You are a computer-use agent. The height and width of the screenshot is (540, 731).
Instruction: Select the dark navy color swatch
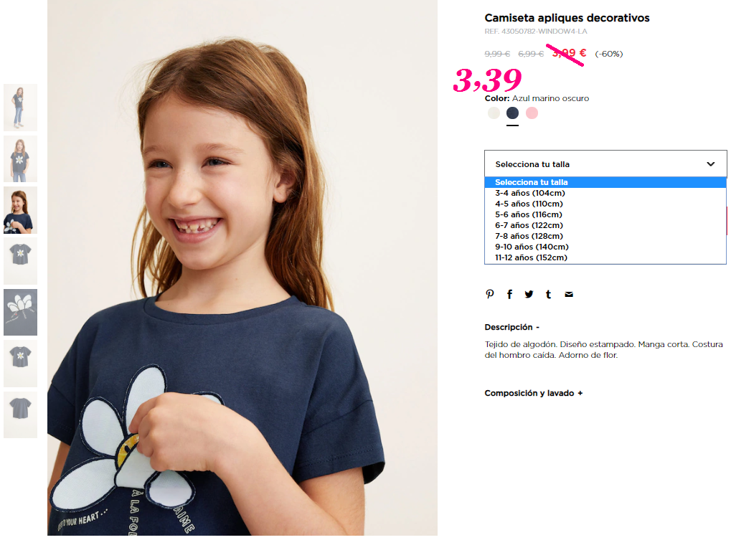coord(512,113)
